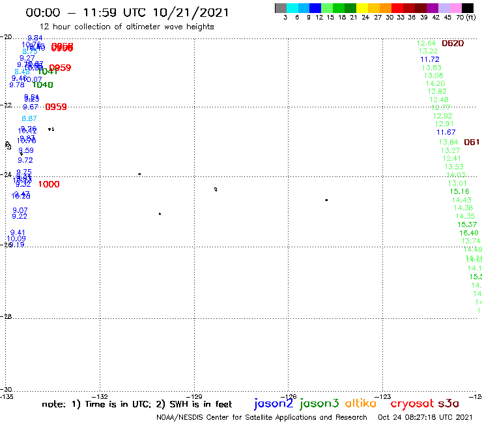Image resolution: width=482 pixels, height=423 pixels.
Task: Select the light green 15 ft swatch
Action: point(327,8)
